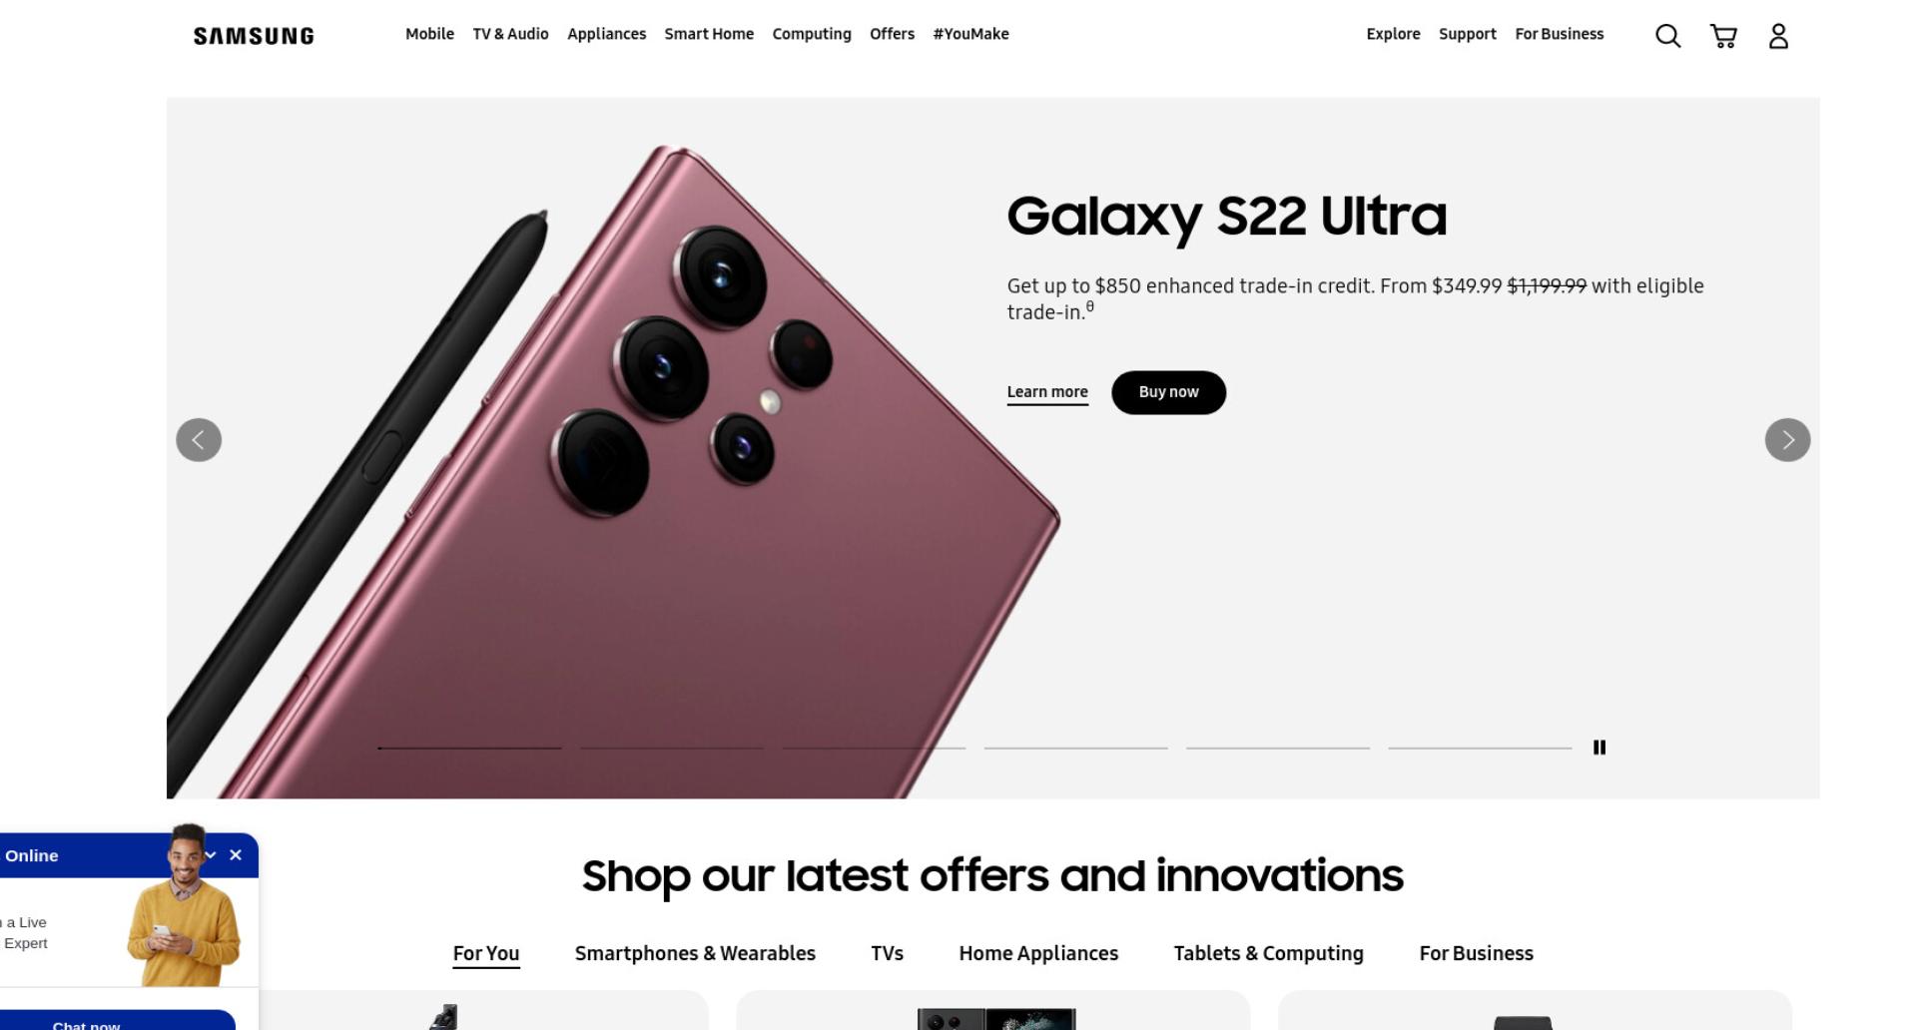Viewport: 1917px width, 1030px height.
Task: Expand the Appliances navigation menu
Action: click(606, 34)
